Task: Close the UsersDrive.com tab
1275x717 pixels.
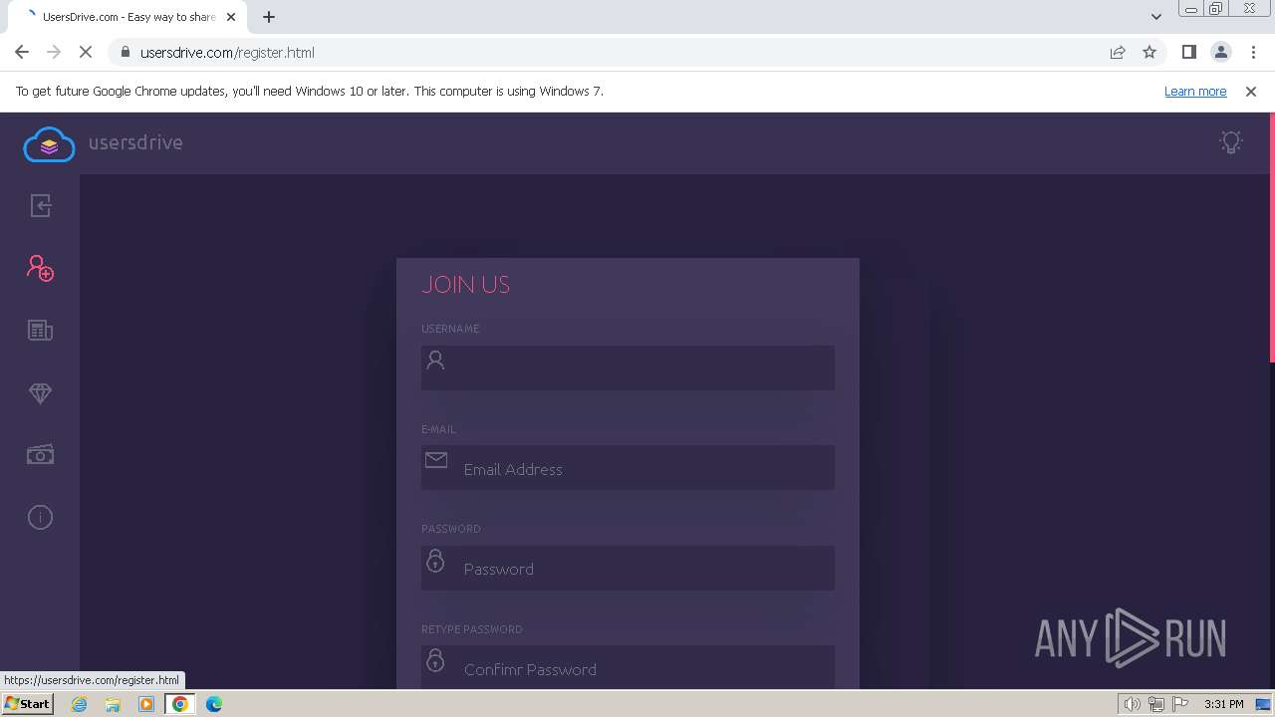Action: [x=231, y=17]
